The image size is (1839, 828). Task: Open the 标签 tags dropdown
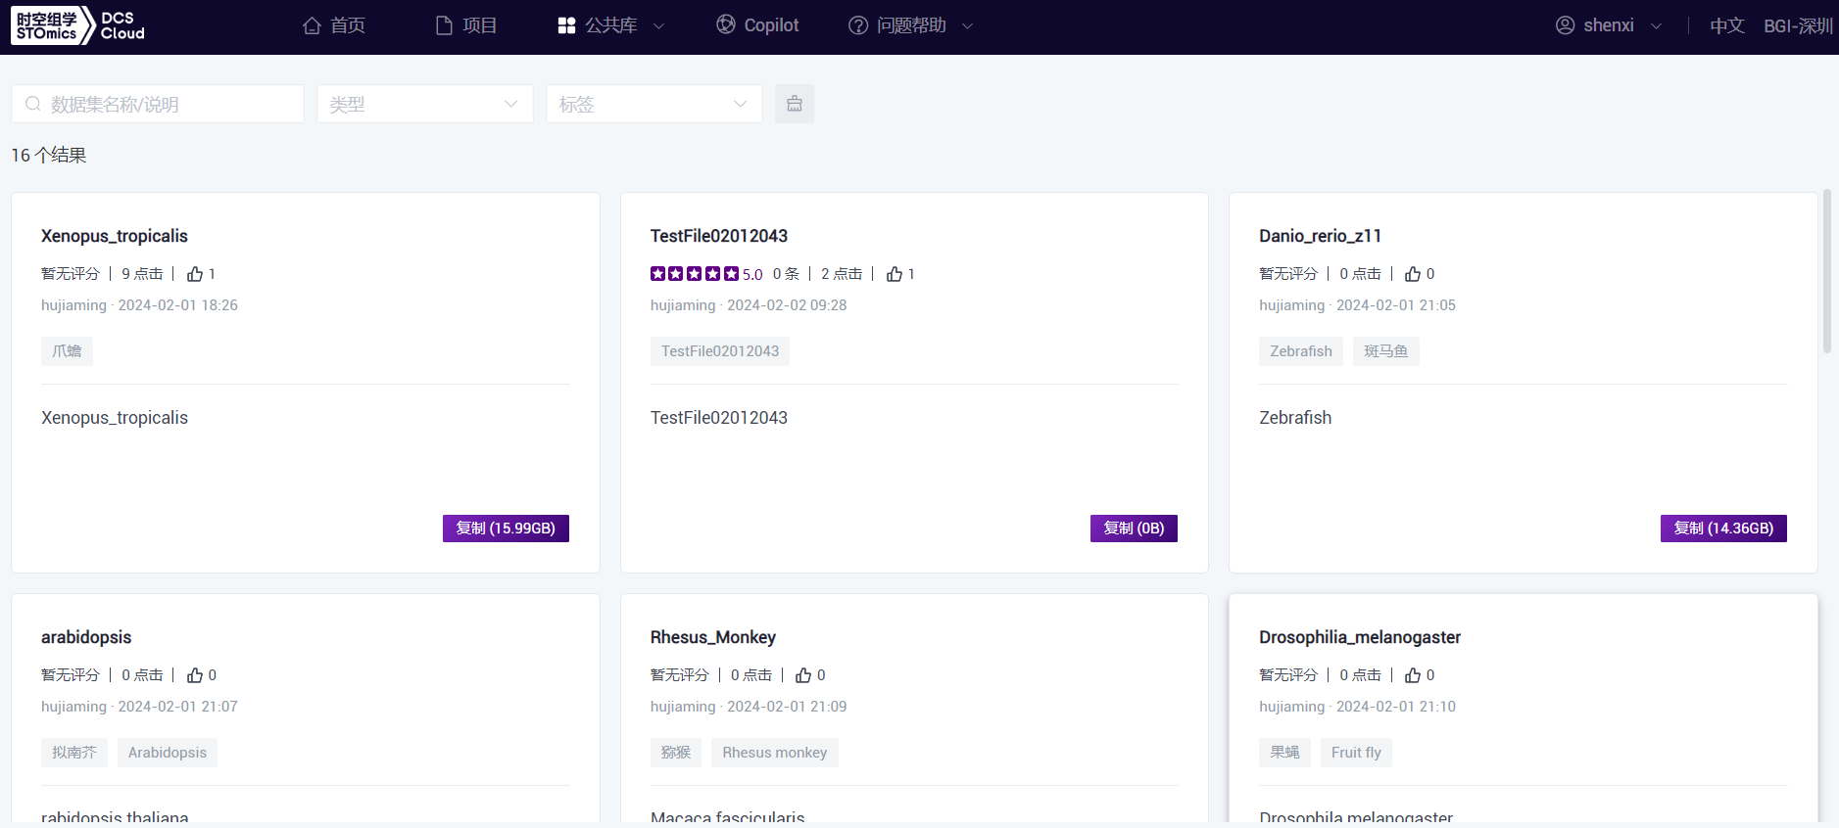coord(653,104)
